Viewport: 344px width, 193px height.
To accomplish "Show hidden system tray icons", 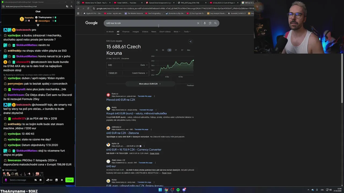I will click(x=308, y=190).
